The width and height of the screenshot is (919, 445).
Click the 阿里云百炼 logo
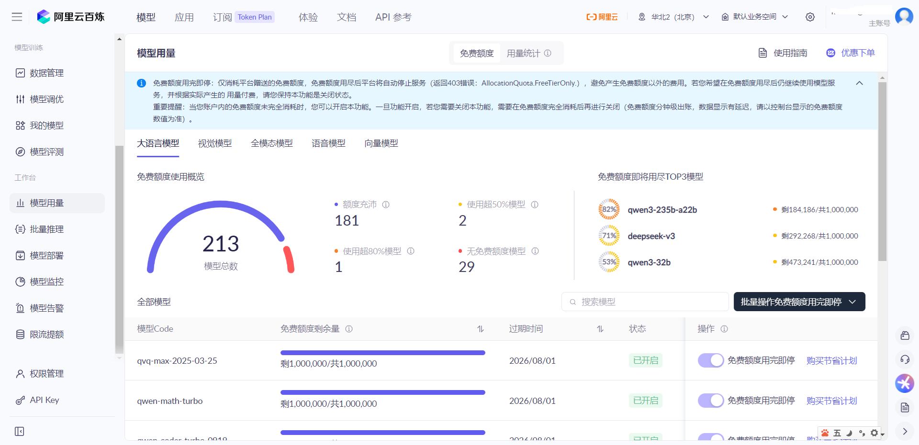pos(71,17)
